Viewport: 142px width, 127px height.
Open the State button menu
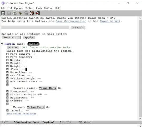[13, 48]
